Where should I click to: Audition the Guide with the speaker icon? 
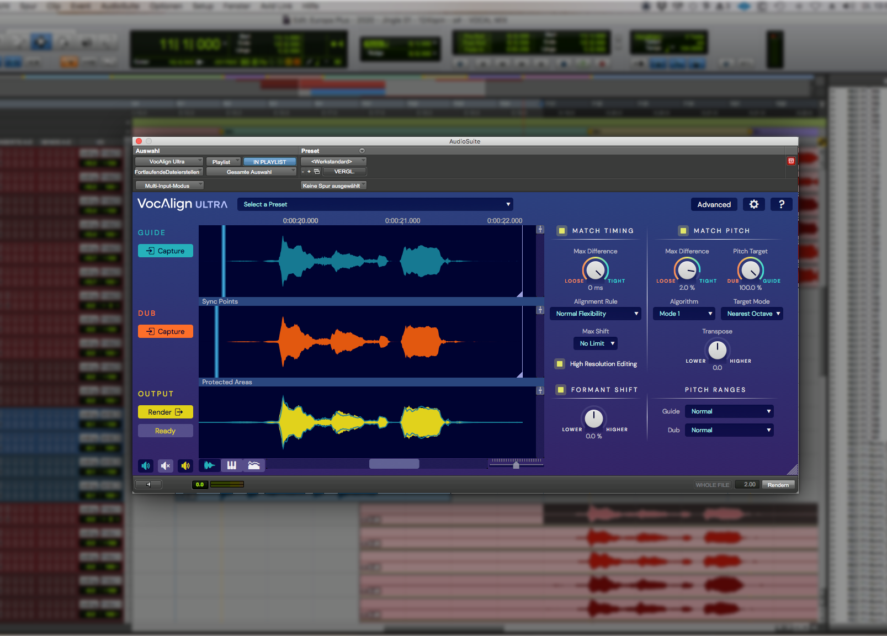point(146,465)
